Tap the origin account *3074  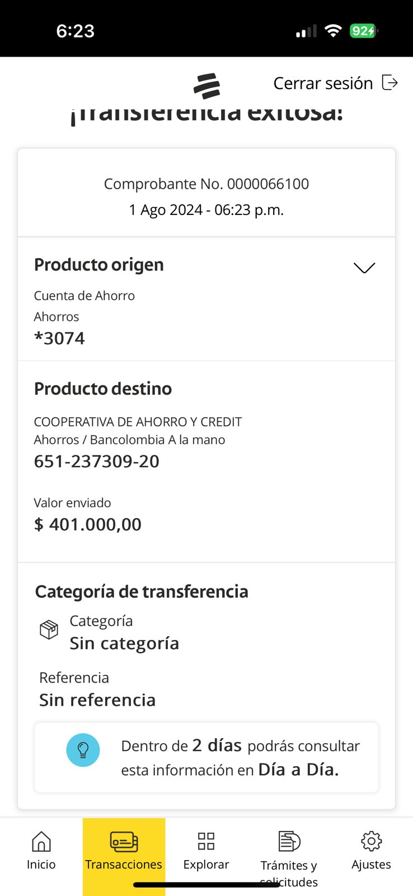pyautogui.click(x=59, y=338)
